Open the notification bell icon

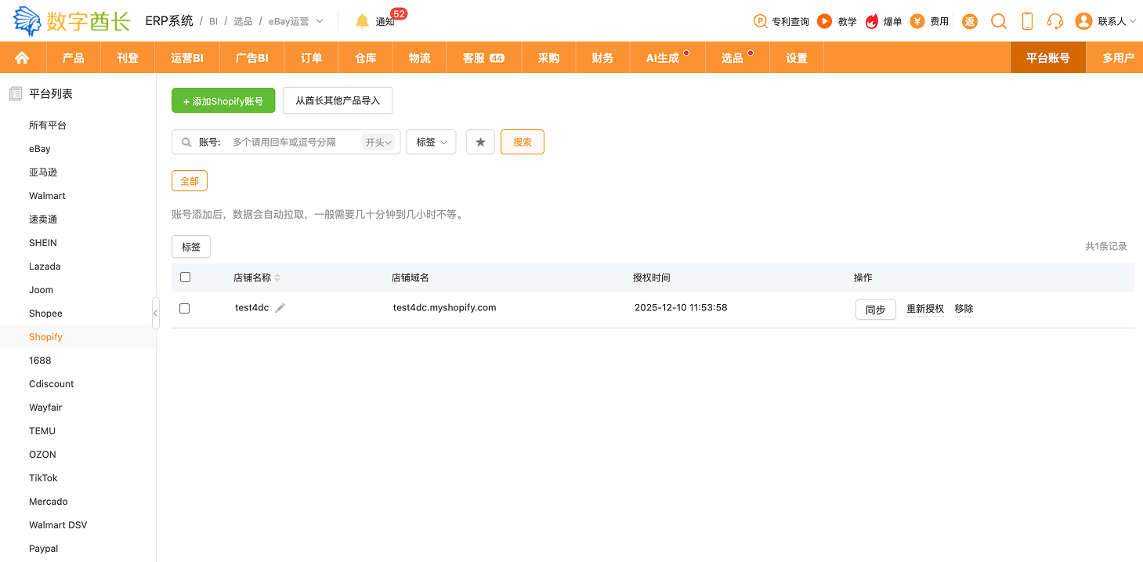tap(362, 21)
